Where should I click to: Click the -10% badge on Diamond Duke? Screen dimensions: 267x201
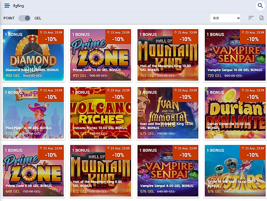click(x=51, y=39)
